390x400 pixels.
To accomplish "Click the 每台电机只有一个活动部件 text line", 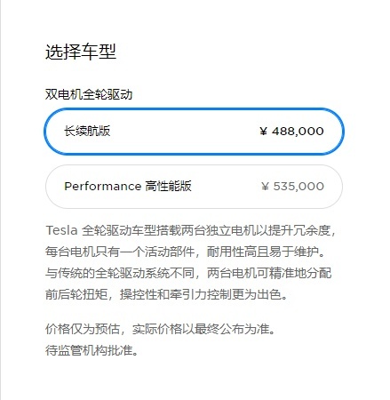I will pos(120,252).
